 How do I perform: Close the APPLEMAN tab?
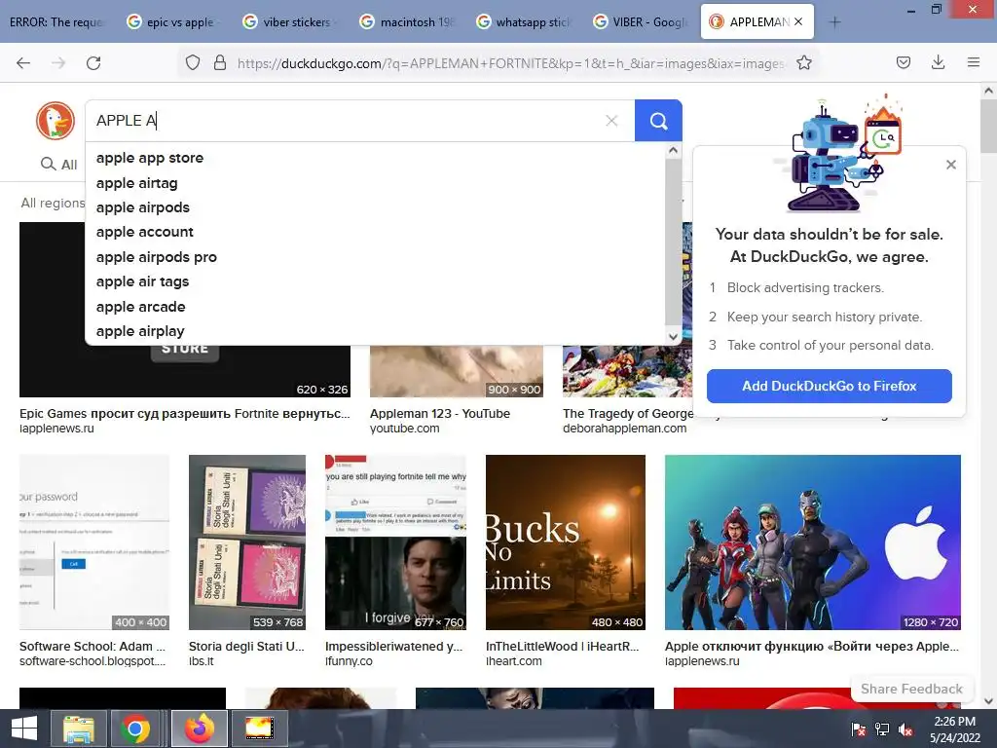798,21
